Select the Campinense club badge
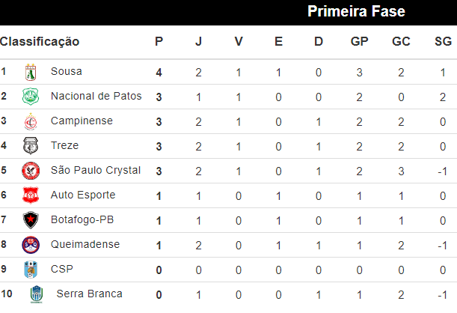This screenshot has width=457, height=313. click(31, 121)
